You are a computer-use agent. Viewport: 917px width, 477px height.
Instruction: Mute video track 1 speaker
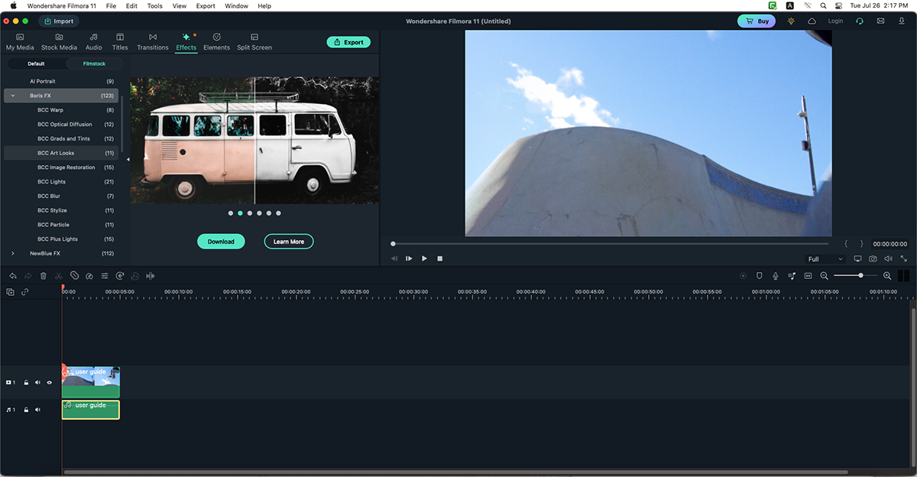pos(37,382)
